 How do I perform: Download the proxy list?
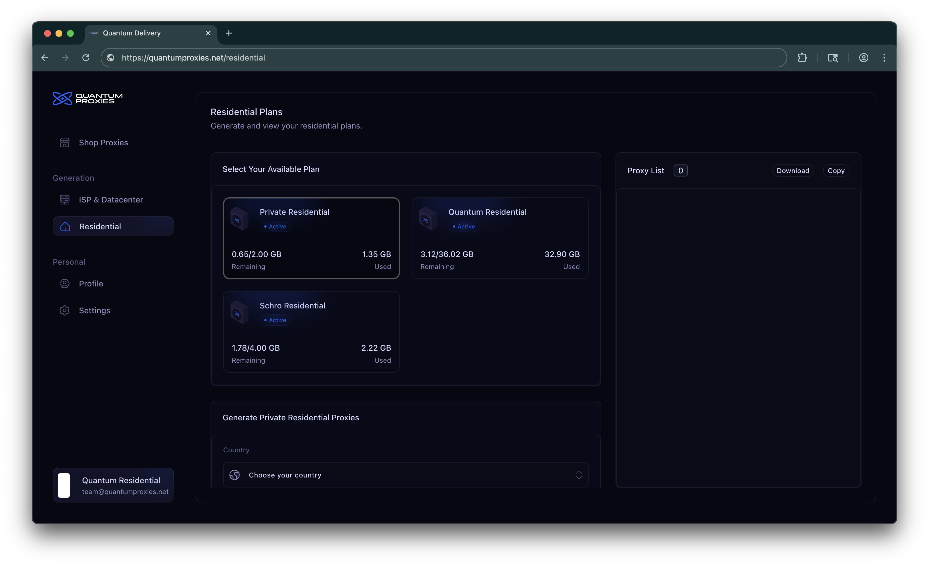pyautogui.click(x=793, y=170)
